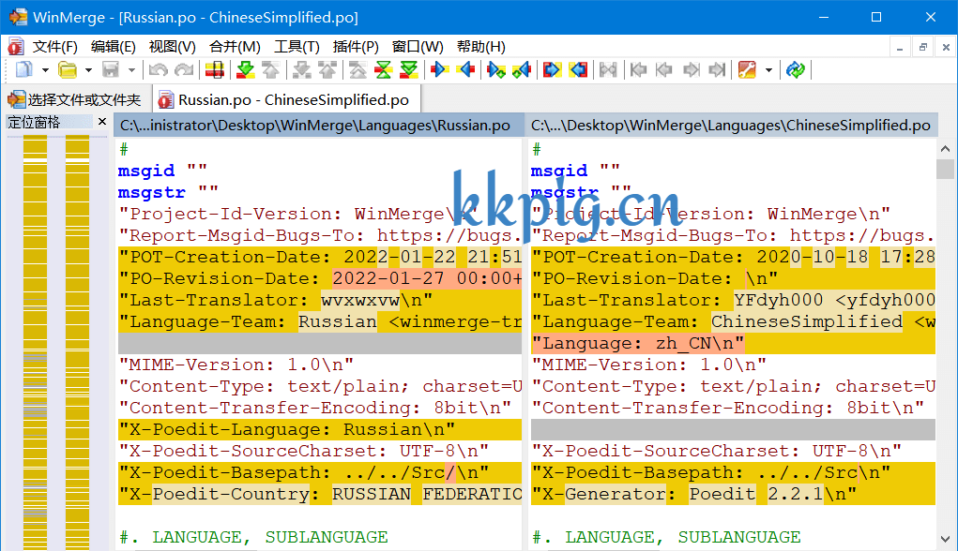The image size is (958, 551).
Task: Click the Redo toolbar icon
Action: (184, 70)
